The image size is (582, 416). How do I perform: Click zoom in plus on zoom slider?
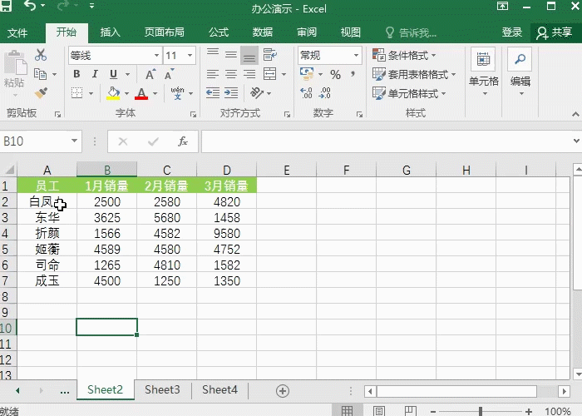[529, 411]
